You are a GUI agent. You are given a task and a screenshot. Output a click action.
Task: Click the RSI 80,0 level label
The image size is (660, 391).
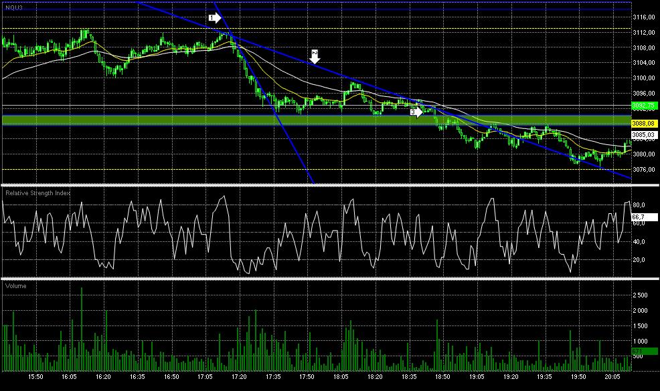[x=639, y=205]
